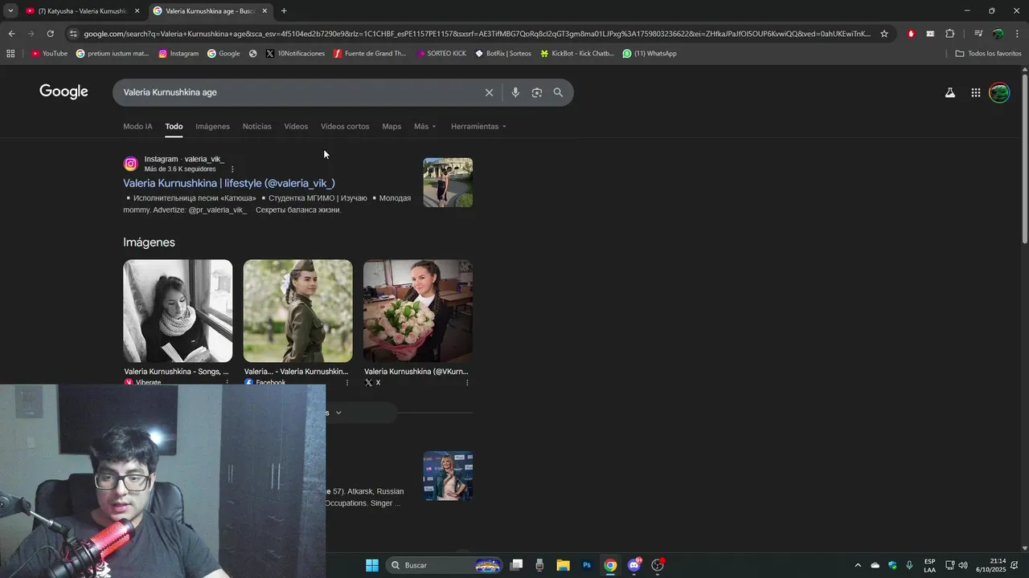
Task: Reload the page with the refresh icon
Action: (x=50, y=34)
